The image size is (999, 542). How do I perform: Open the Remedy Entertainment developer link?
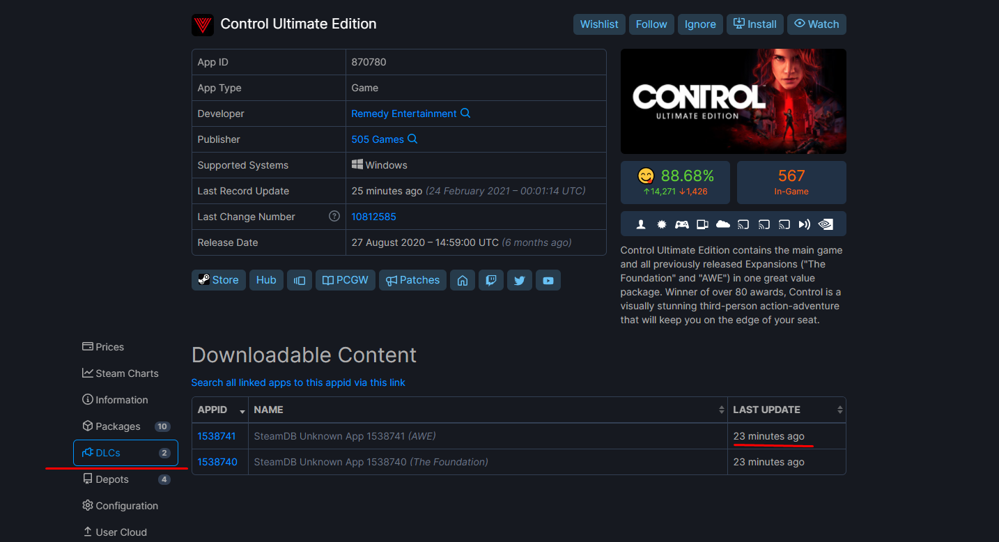click(x=404, y=114)
